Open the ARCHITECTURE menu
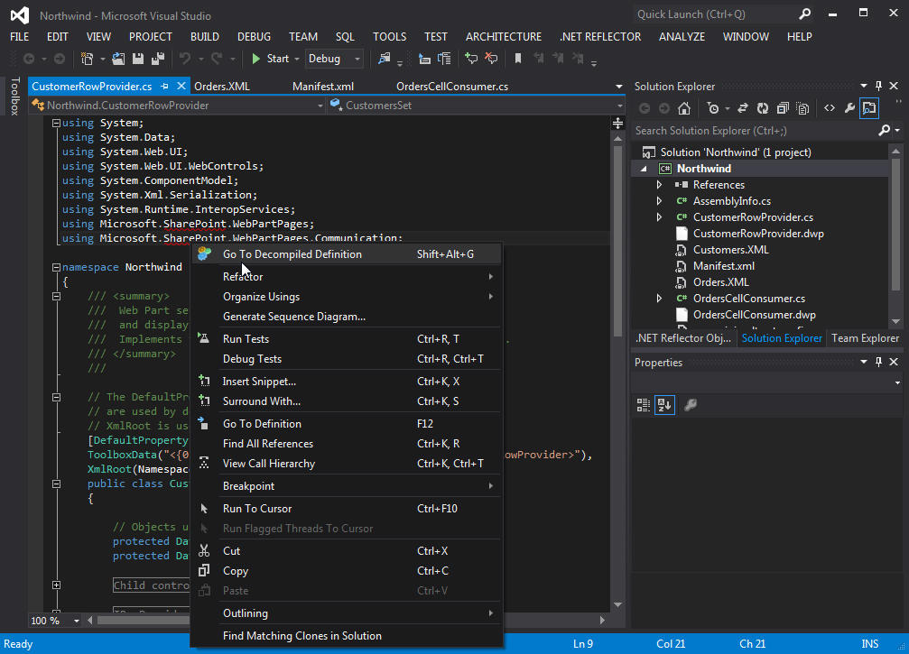Screen dimensions: 909x654 point(503,37)
